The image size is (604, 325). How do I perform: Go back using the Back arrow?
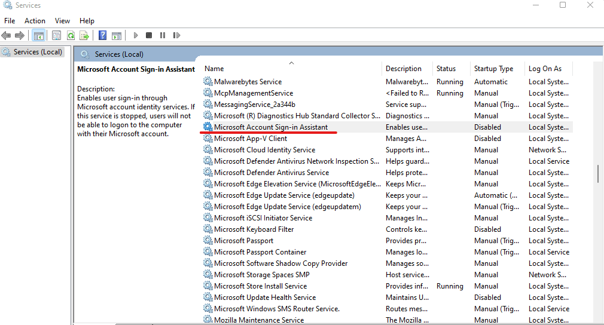[x=6, y=35]
